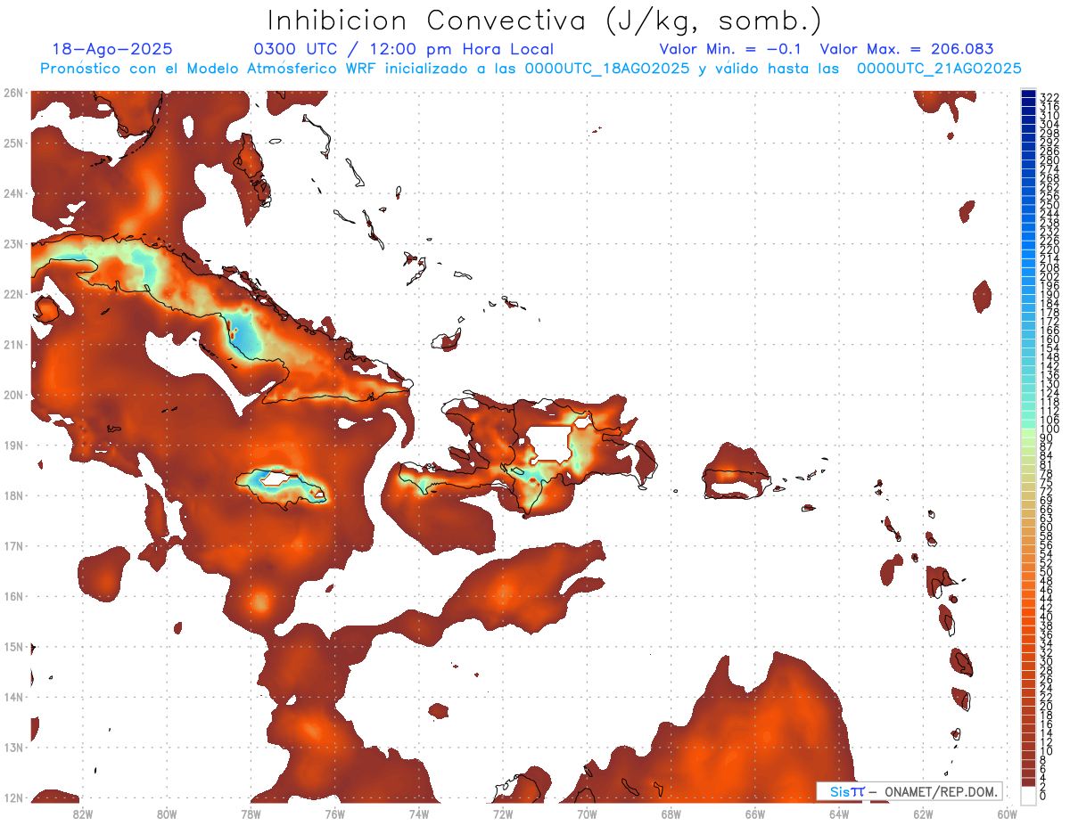Image resolution: width=1070 pixels, height=826 pixels.
Task: Click the '26N' latitude label
Action: (13, 93)
